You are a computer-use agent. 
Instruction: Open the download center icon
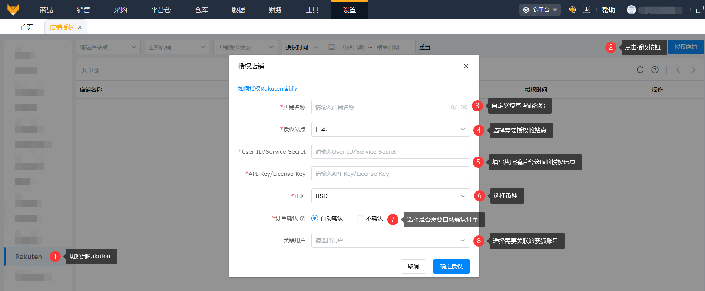(586, 10)
